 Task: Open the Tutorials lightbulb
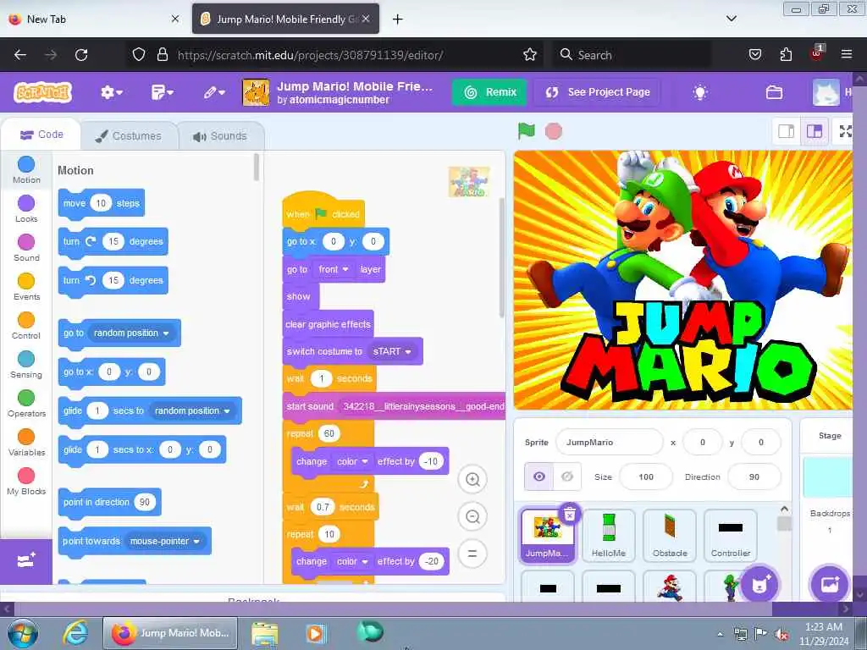[x=700, y=92]
